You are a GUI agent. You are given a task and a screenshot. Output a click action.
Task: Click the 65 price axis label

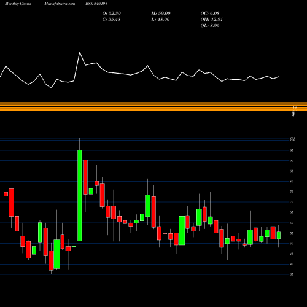click(292, 212)
